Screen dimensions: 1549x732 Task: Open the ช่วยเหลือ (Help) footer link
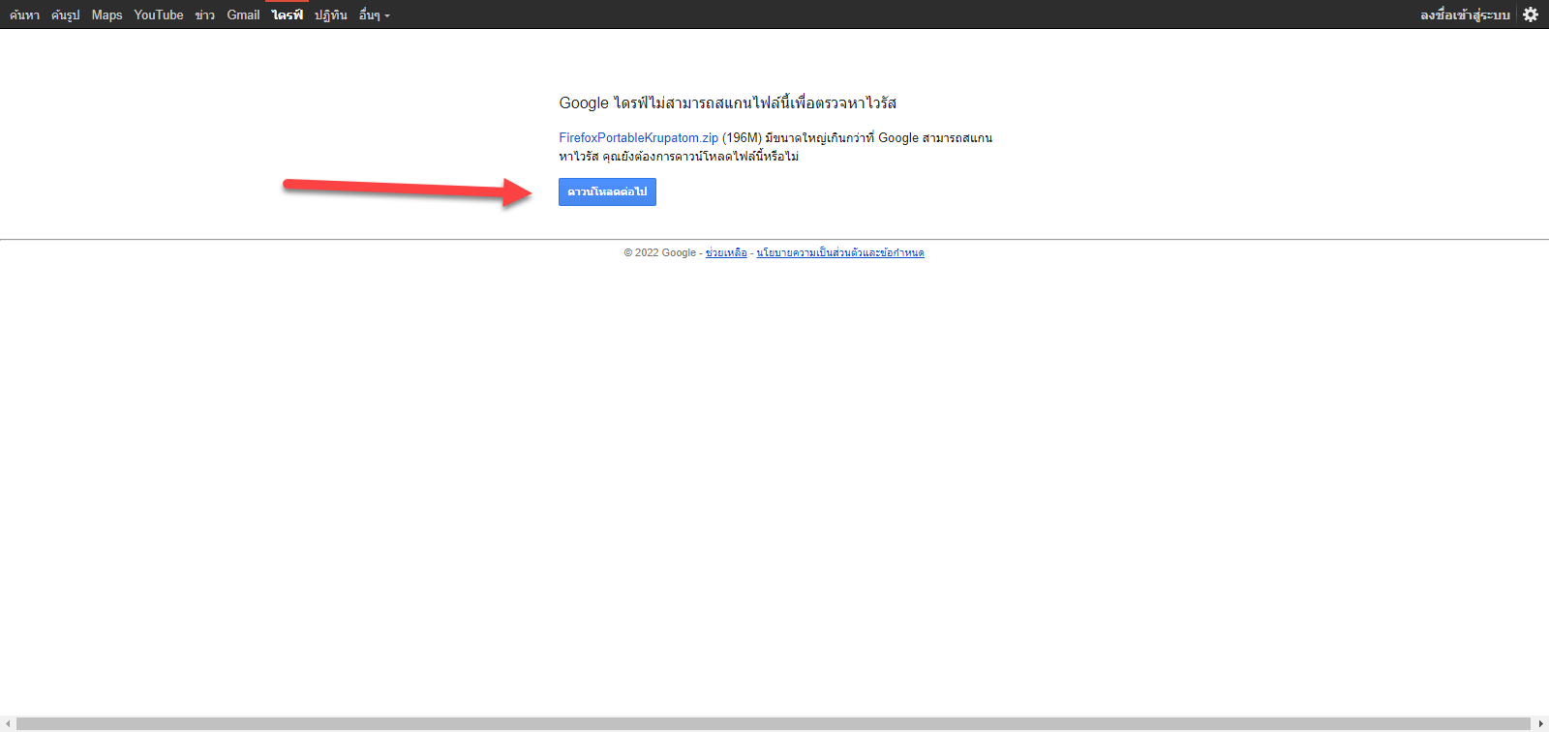coord(726,252)
